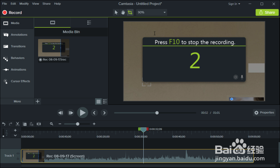Start a new recording with Record button
This screenshot has height=168, width=280.
click(12, 13)
